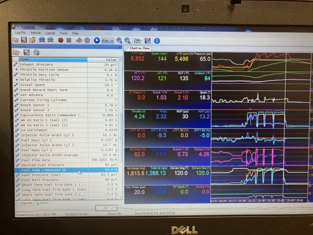The width and height of the screenshot is (313, 235).
Task: Click the blue info icon
Action: [x=157, y=41]
